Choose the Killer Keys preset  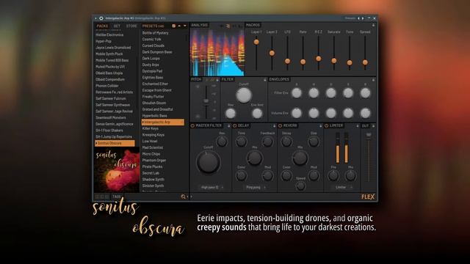pyautogui.click(x=151, y=128)
